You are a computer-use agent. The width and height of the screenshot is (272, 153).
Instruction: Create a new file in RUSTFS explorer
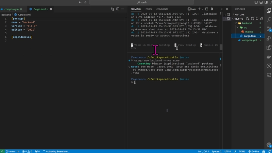248,19
